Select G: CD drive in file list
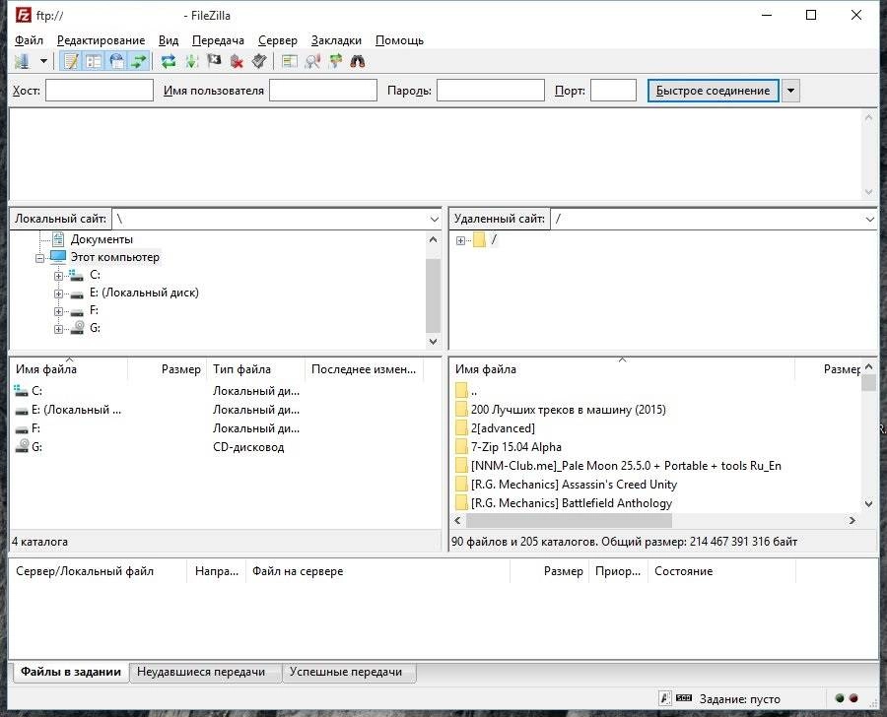This screenshot has height=717, width=887. click(36, 447)
